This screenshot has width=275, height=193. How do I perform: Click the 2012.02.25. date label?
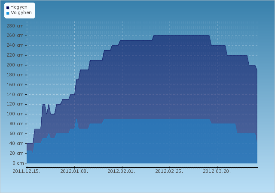pos(169,171)
